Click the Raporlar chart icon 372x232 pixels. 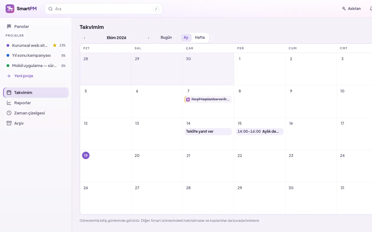tap(9, 103)
